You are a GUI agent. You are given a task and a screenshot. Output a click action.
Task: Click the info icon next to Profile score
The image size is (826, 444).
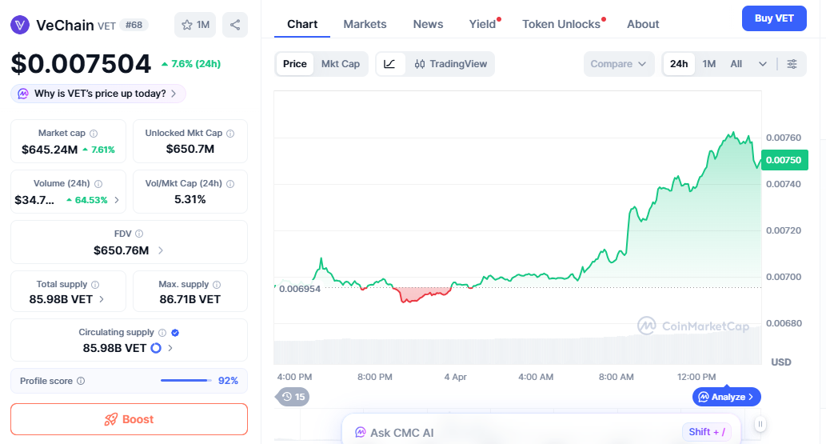[81, 381]
